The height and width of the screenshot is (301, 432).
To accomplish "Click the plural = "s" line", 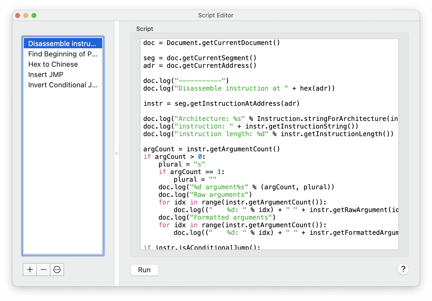I will click(182, 164).
